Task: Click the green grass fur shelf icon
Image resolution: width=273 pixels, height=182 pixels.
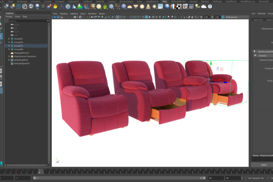Action: [105, 7]
